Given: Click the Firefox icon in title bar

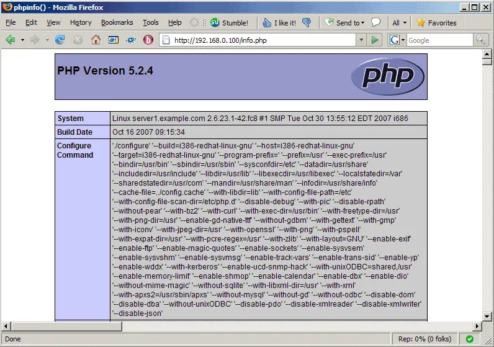Looking at the screenshot, I should (x=7, y=7).
